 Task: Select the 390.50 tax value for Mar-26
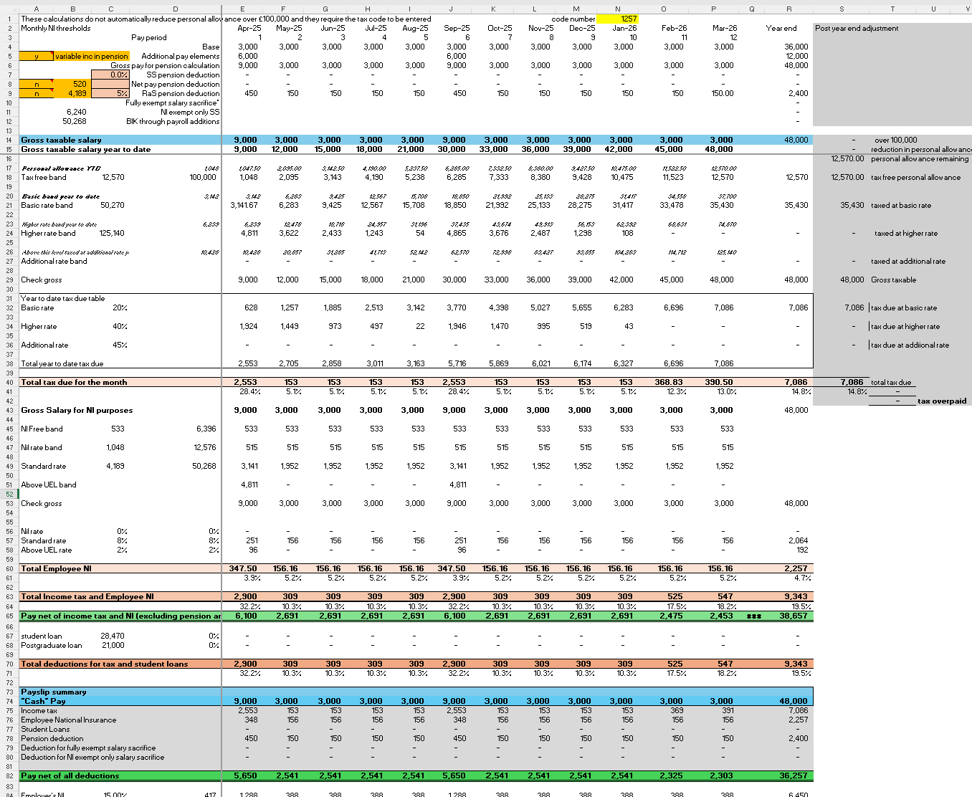pyautogui.click(x=719, y=382)
